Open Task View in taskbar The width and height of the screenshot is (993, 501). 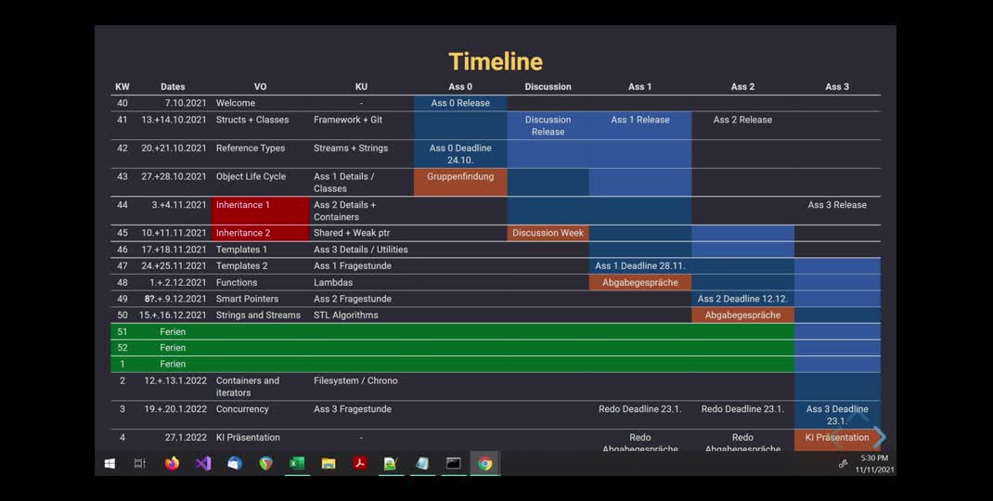[140, 463]
